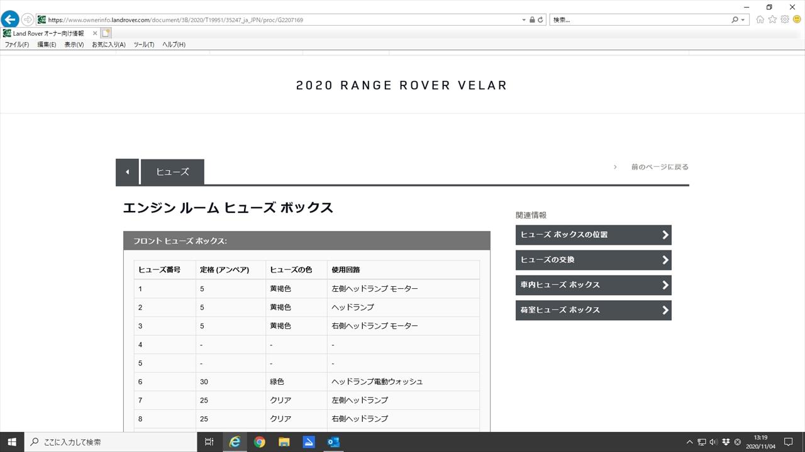The height and width of the screenshot is (452, 805).
Task: Open the Tools gear icon
Action: 784,19
